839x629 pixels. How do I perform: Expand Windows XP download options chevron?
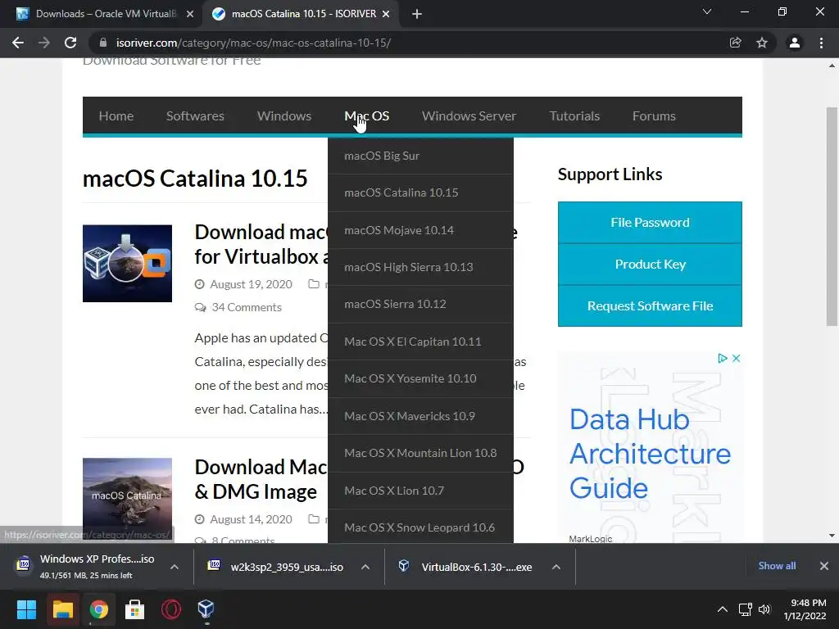[175, 567]
